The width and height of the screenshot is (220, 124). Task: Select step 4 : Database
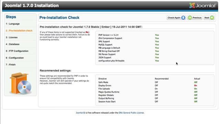[12, 44]
